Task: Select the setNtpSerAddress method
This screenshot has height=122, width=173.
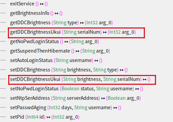Action: [75, 98]
